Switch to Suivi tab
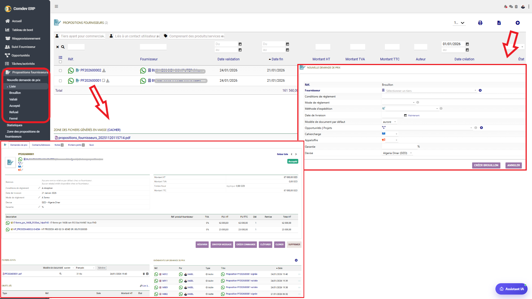The width and height of the screenshot is (532, 299). click(x=91, y=145)
